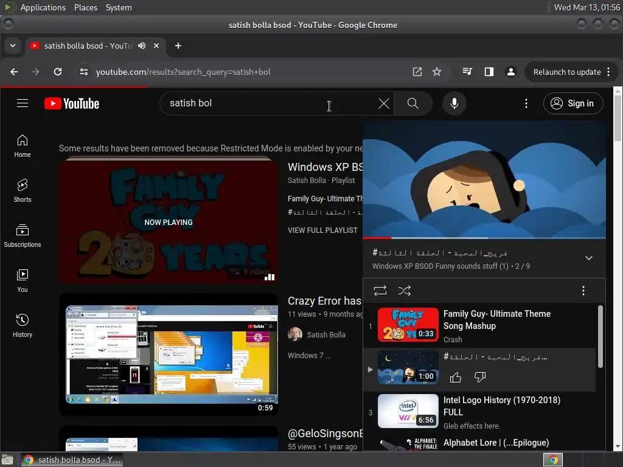Image resolution: width=623 pixels, height=467 pixels.
Task: Open Chrome three-dot menu
Action: 608,72
